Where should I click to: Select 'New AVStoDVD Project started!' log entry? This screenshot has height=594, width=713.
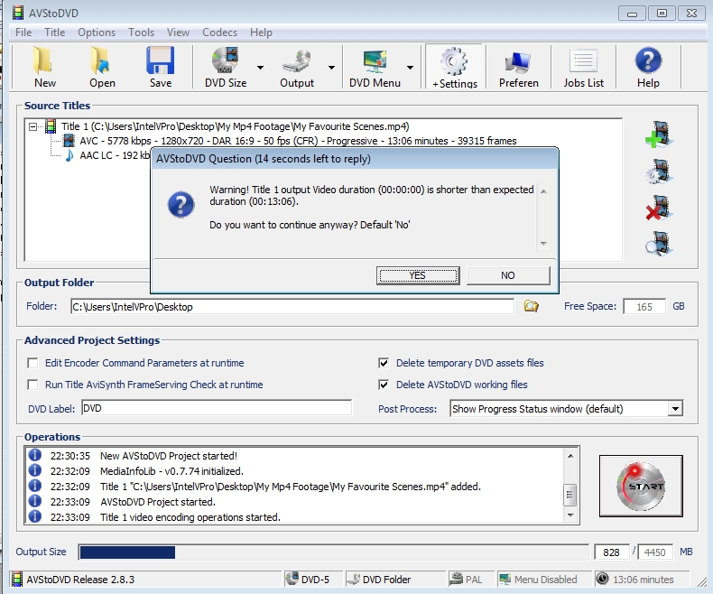click(168, 456)
